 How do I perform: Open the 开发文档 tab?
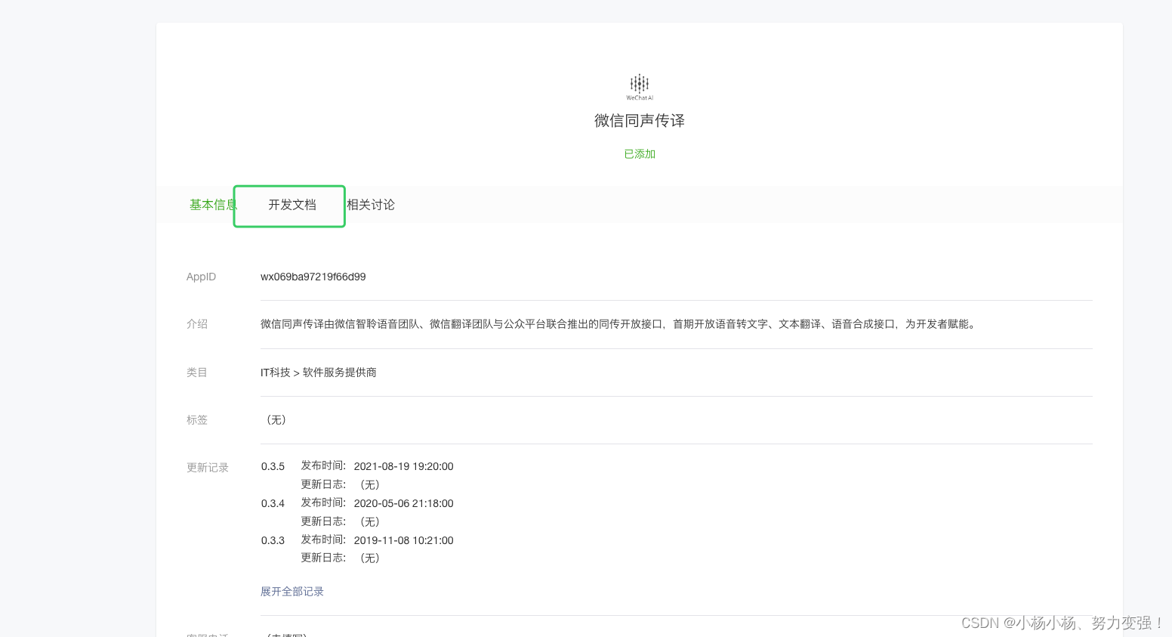click(292, 205)
